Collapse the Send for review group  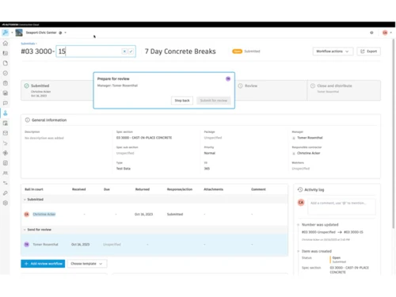(25, 230)
